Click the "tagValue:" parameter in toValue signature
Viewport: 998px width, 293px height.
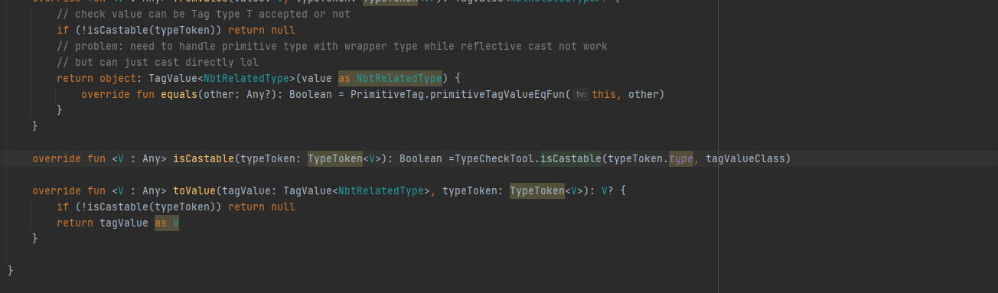249,190
